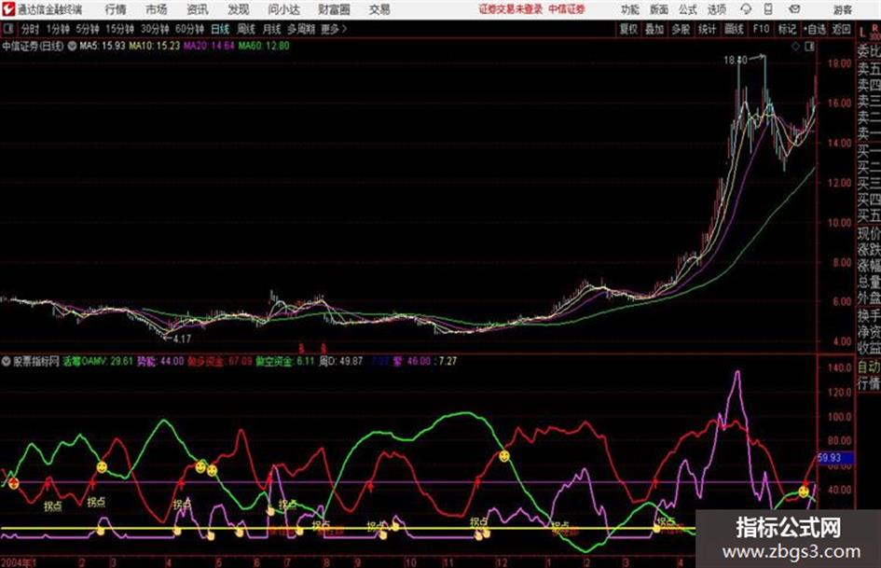Viewport: 881px width, 568px height.
Task: Open the F10 company info button
Action: click(x=761, y=29)
